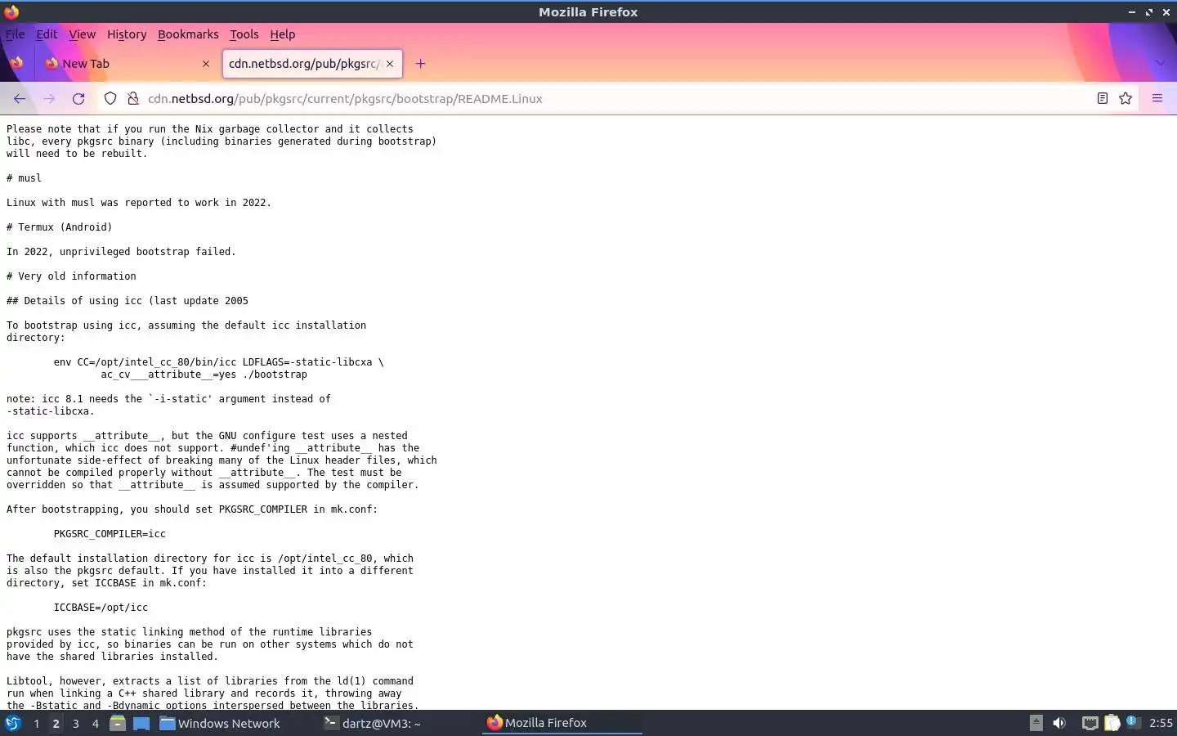Image resolution: width=1177 pixels, height=736 pixels.
Task: List all tabs dropdown chevron
Action: coord(1160,64)
